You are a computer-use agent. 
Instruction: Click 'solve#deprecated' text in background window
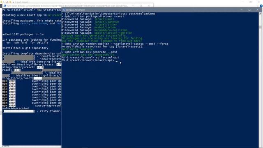(16, 109)
